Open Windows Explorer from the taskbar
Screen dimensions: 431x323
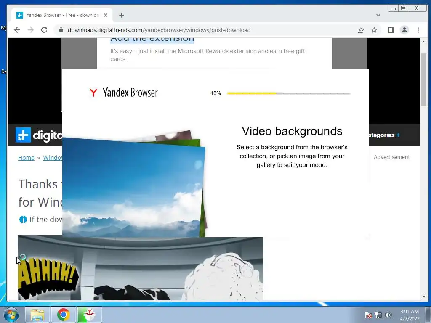tap(37, 315)
